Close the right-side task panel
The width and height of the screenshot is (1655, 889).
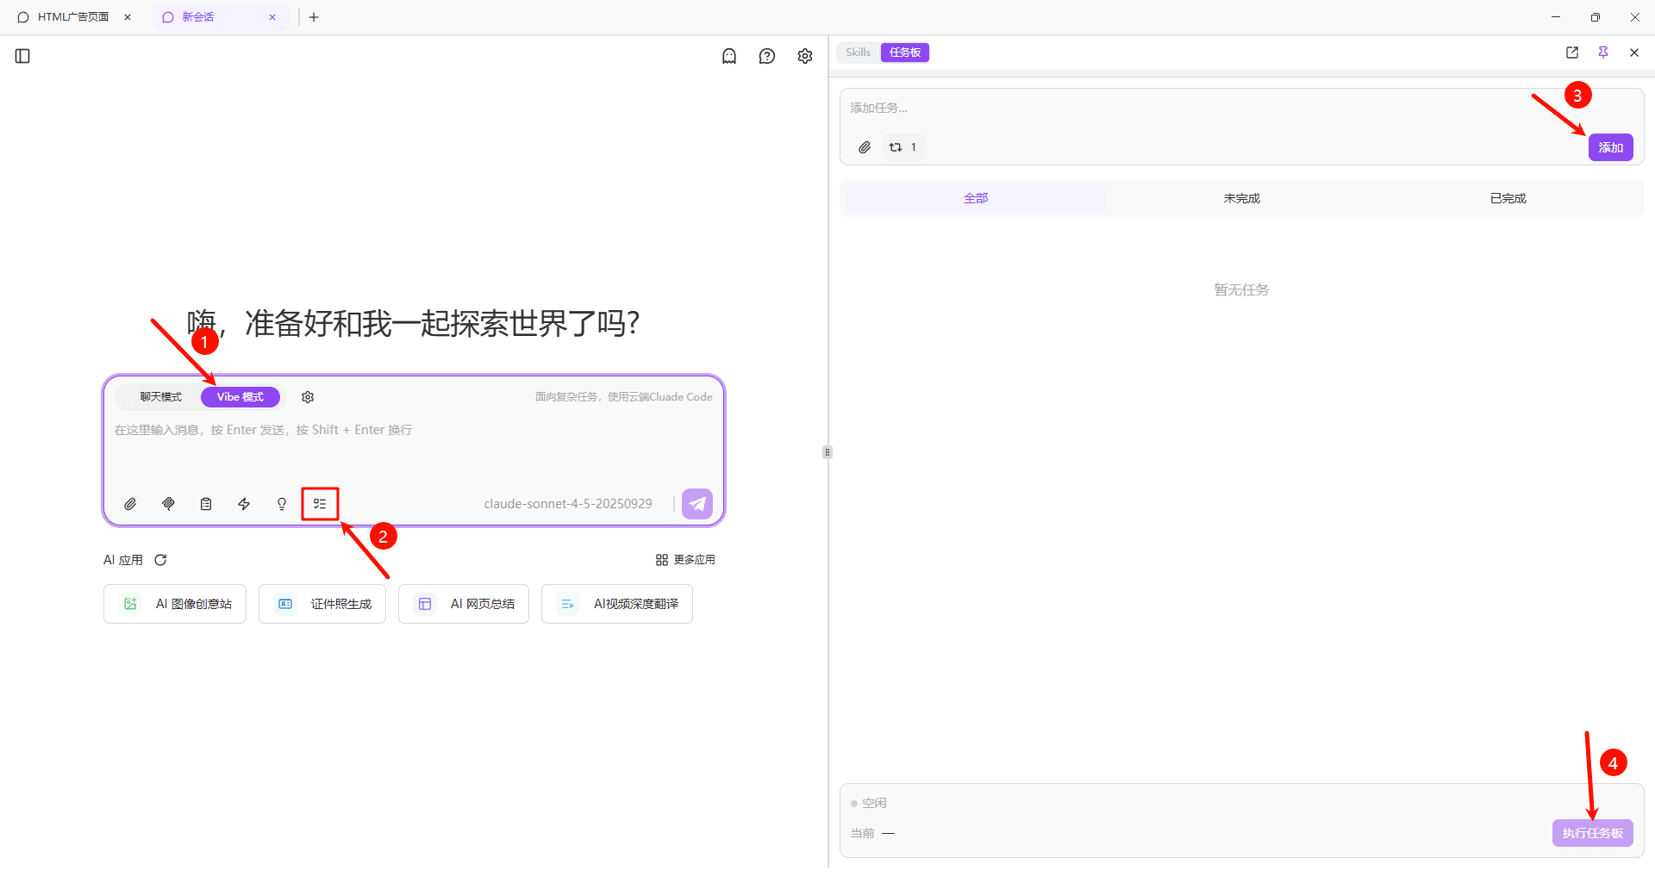[x=1634, y=53]
